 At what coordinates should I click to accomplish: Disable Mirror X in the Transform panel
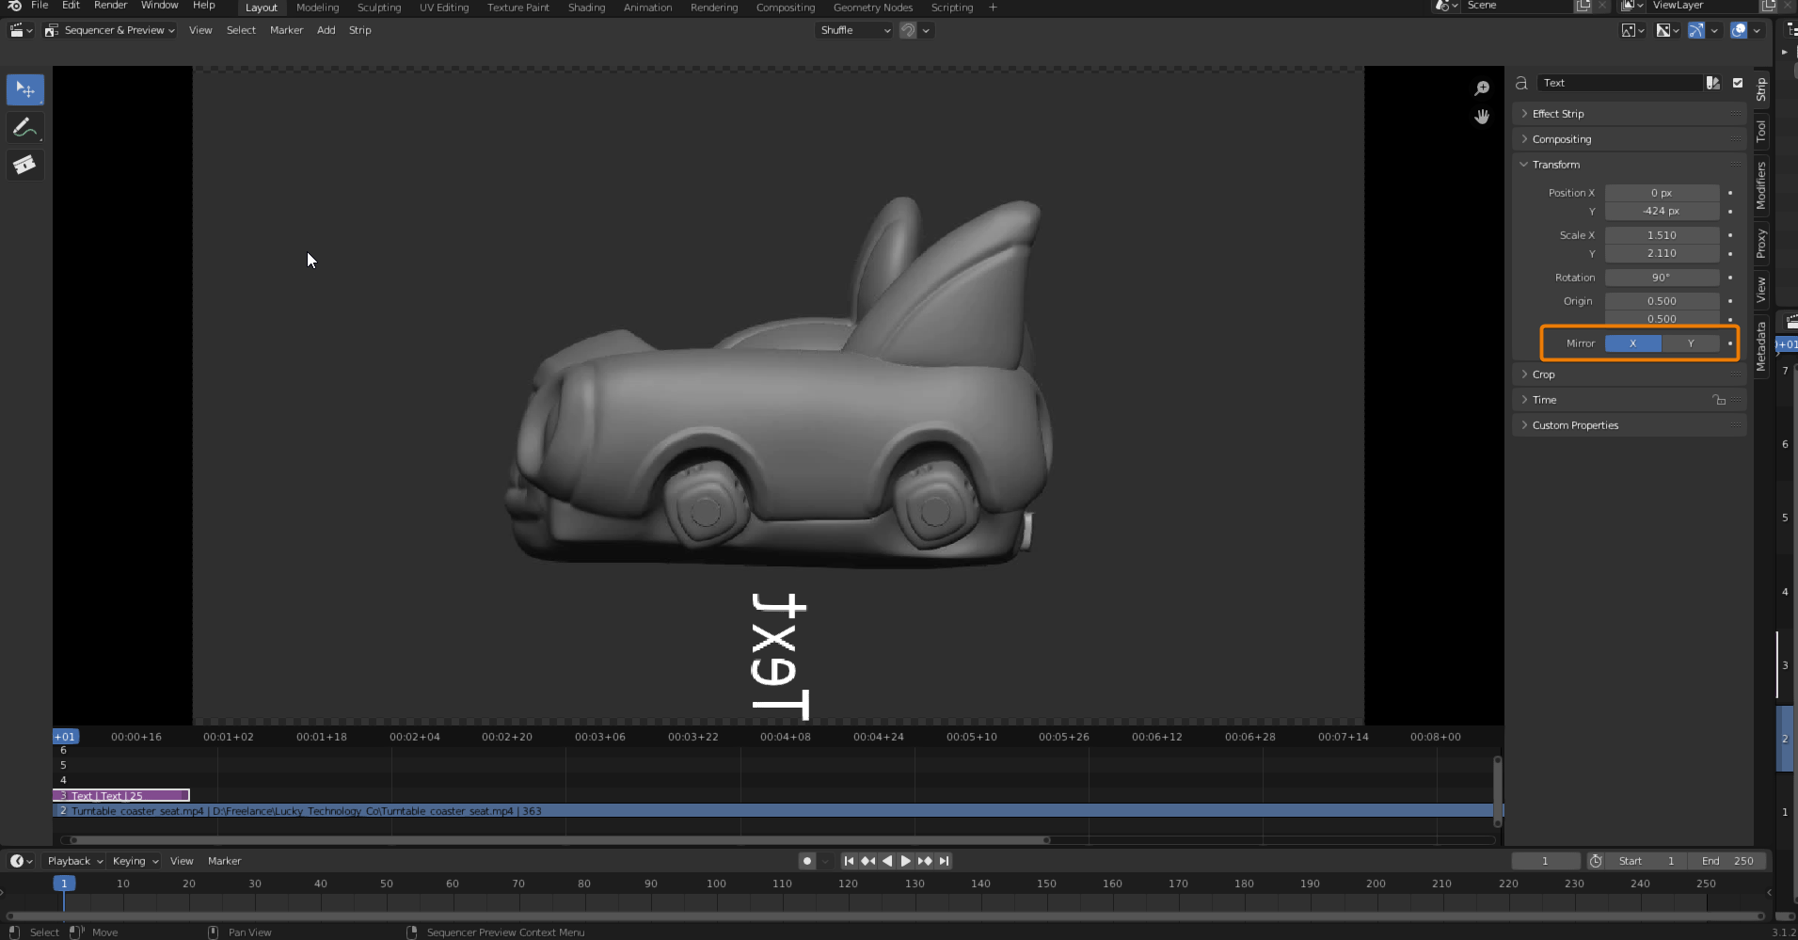pyautogui.click(x=1632, y=343)
